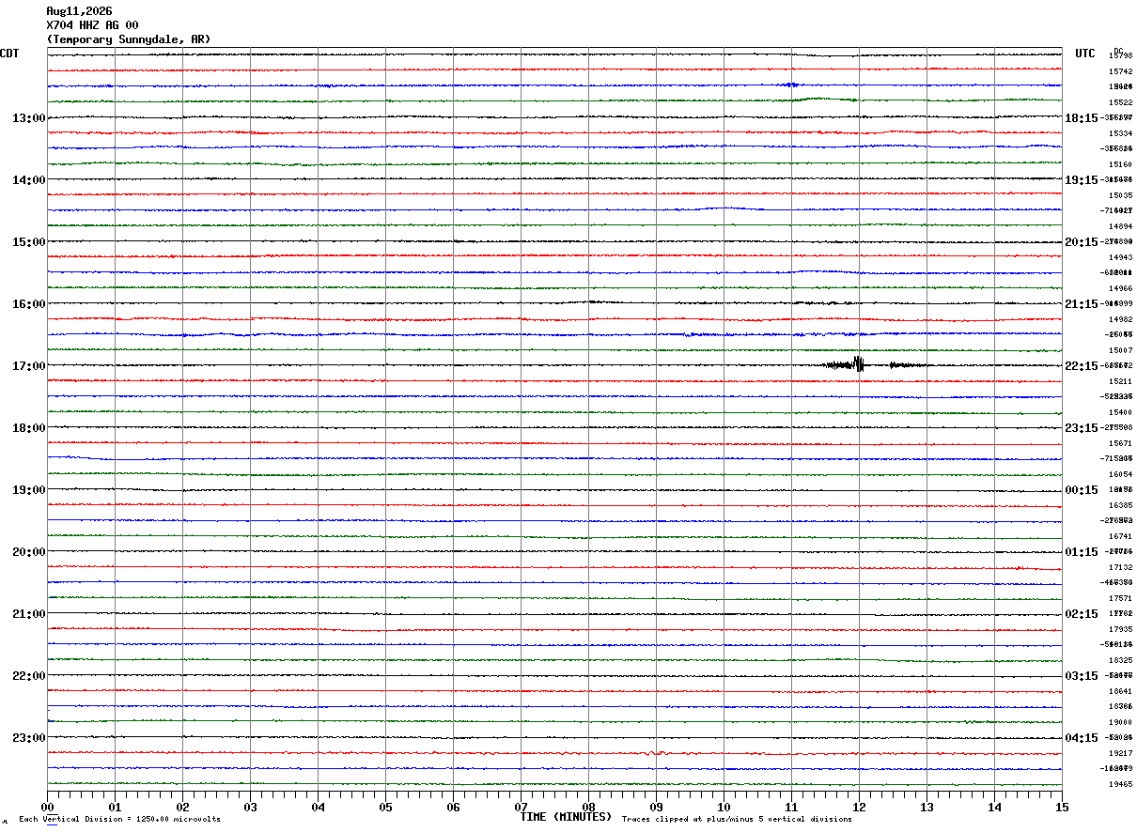Click minute 12 on the time axis
The width and height of the screenshot is (1137, 832).
[859, 808]
